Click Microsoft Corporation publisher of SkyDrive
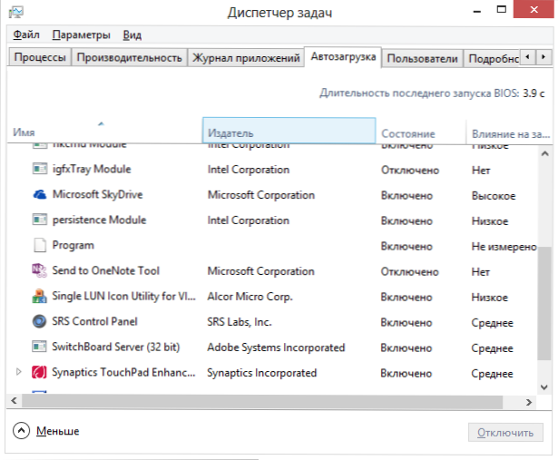The height and width of the screenshot is (460, 558). [260, 195]
